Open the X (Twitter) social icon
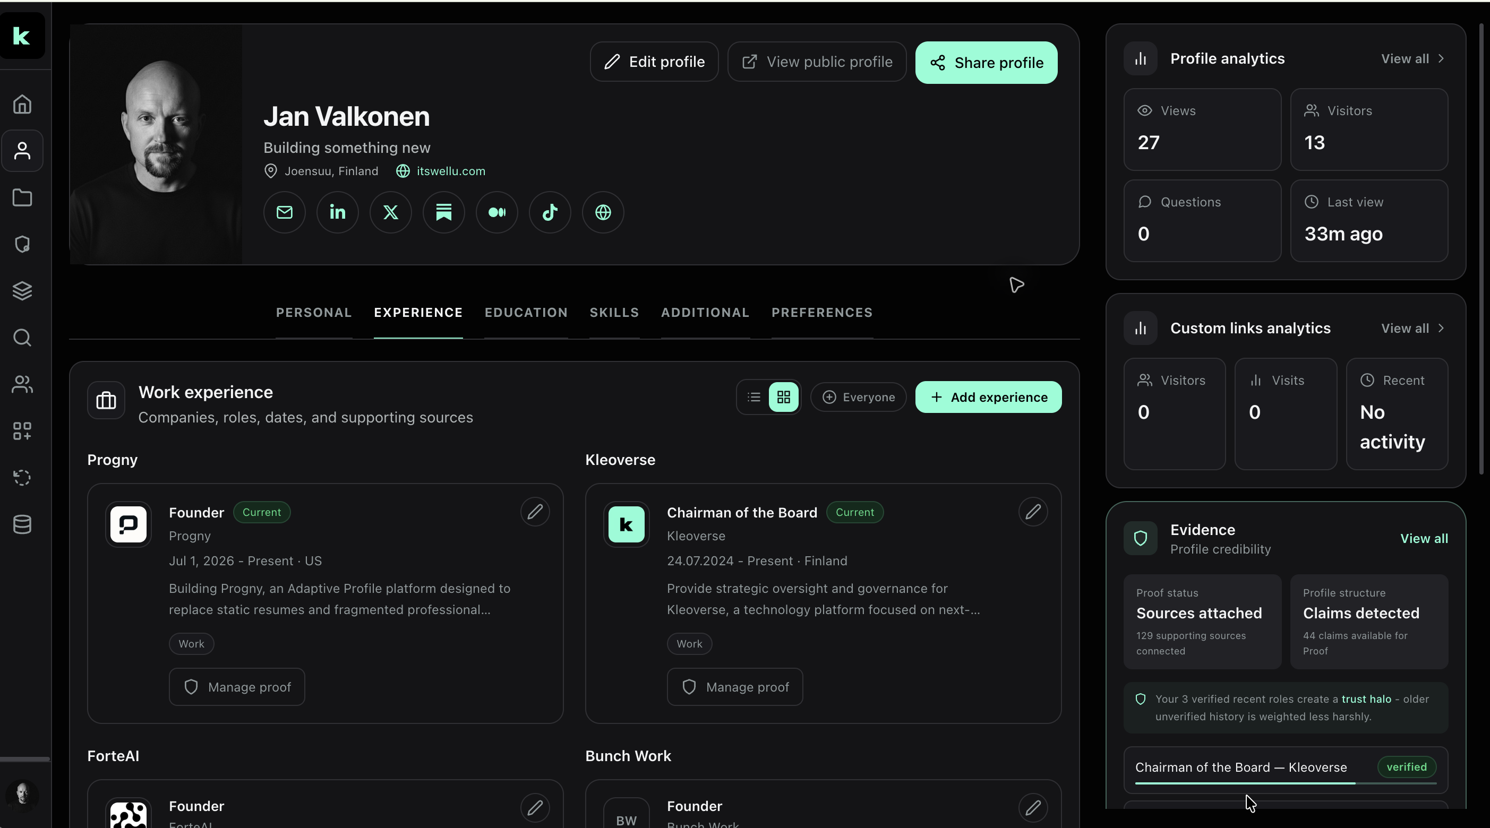The width and height of the screenshot is (1490, 828). (391, 212)
